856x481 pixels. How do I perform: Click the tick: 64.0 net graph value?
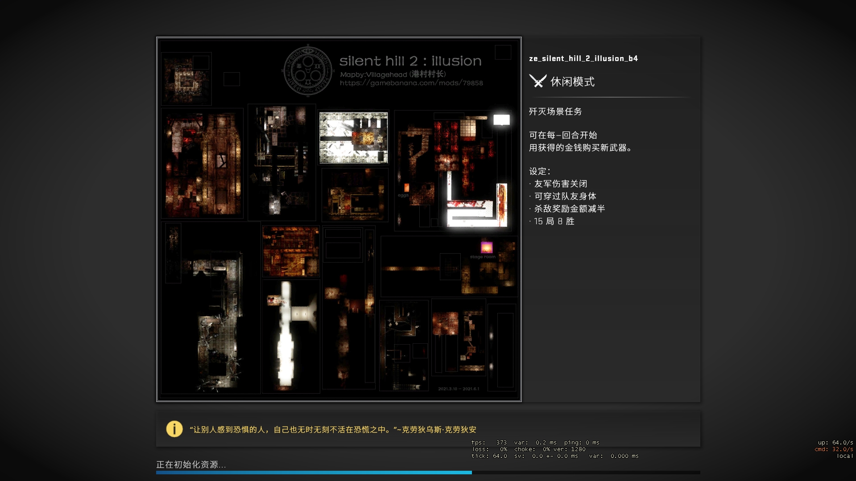489,456
